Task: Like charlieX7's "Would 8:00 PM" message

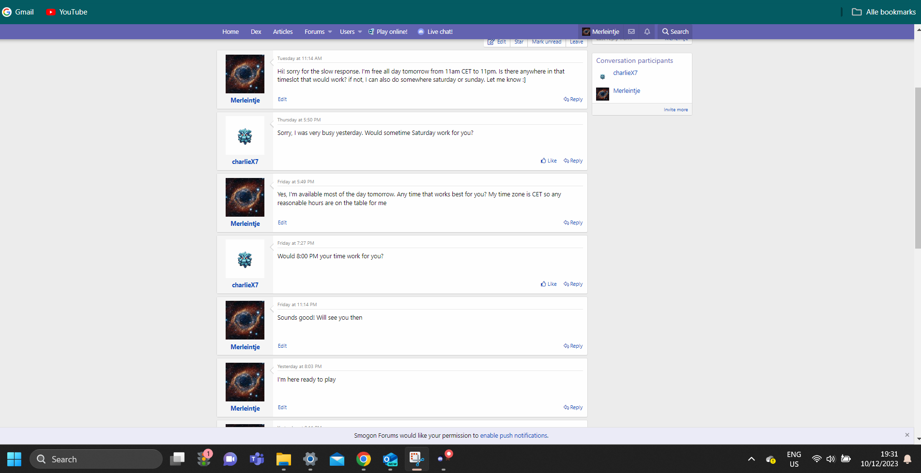Action: tap(549, 284)
